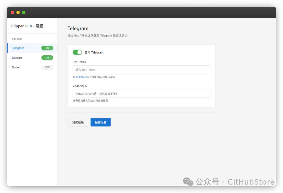The image size is (283, 193).
Task: Select Telegram in the platform sidebar
Action: pos(32,48)
